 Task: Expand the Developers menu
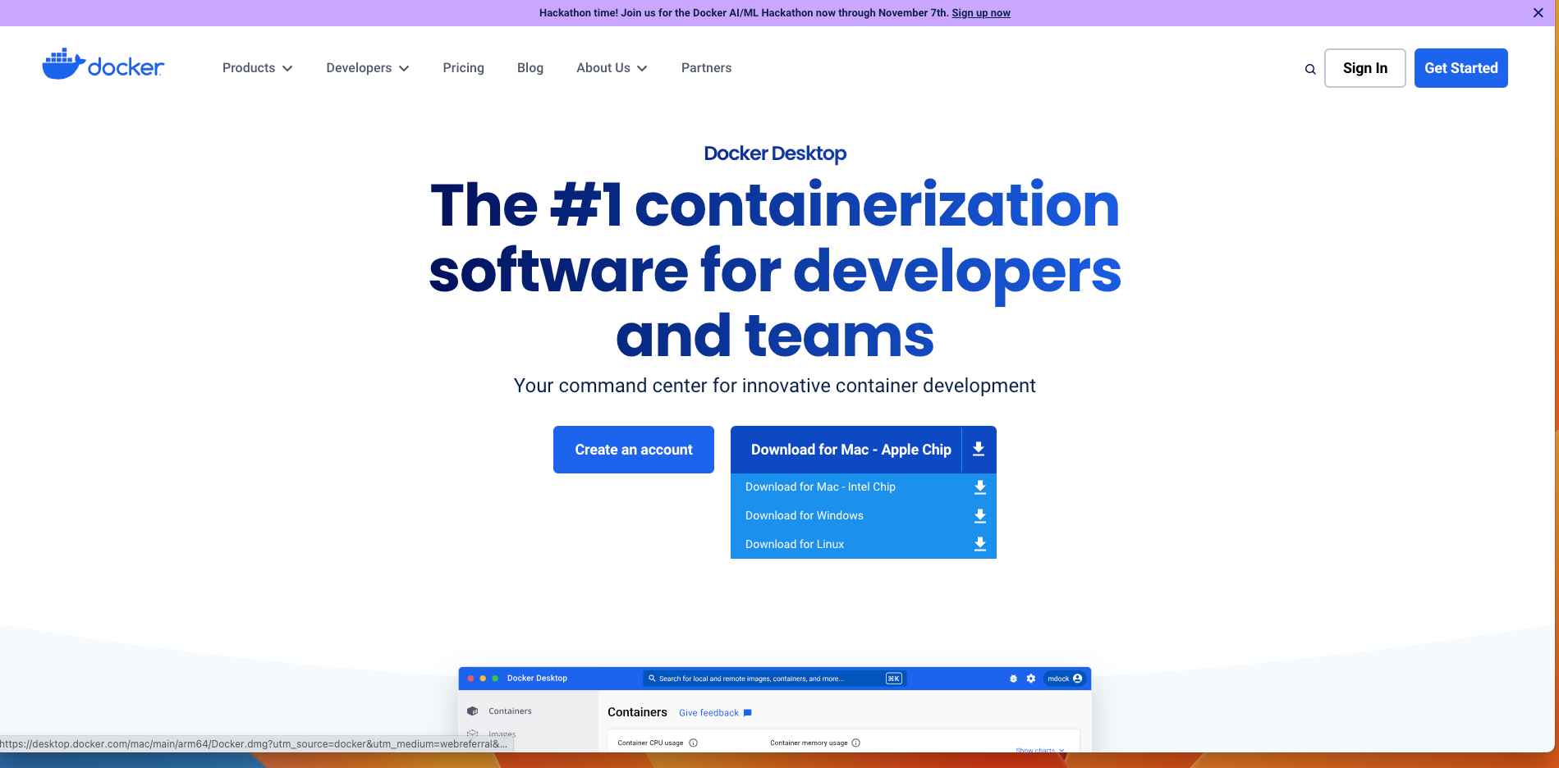point(367,68)
